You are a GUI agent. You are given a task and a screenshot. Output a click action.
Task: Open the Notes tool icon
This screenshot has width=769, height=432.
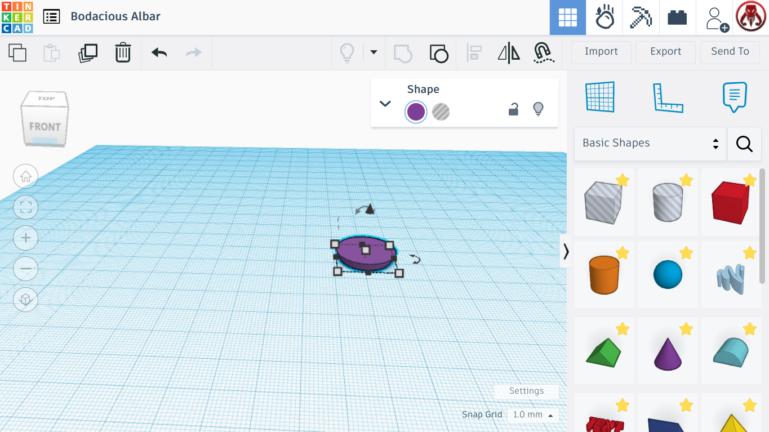734,97
